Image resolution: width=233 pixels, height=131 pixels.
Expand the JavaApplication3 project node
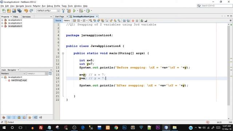point(2,23)
